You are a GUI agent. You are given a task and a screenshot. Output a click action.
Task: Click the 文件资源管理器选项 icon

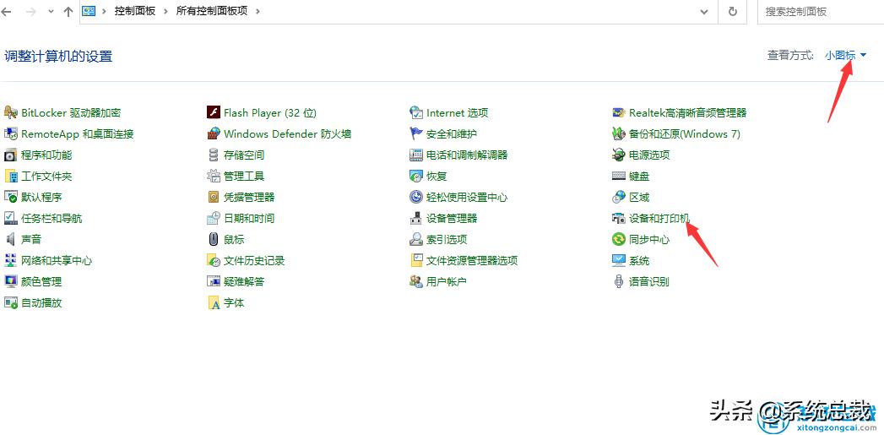(x=416, y=261)
